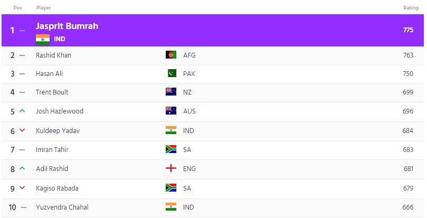Viewport: 427px width, 218px height.
Task: Click the green up arrow for Josh Hazlewood
Action: tap(22, 111)
